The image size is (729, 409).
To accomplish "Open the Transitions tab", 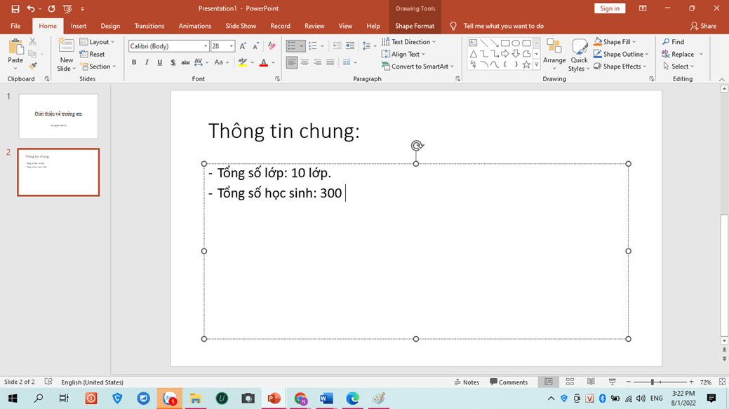I will (x=149, y=26).
